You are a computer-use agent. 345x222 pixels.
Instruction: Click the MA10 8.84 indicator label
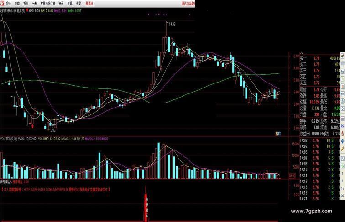(x=47, y=10)
